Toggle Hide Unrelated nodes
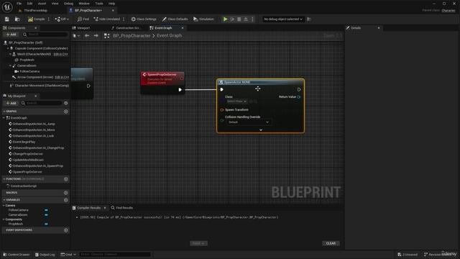Viewport: 460px width, 259px height. 107,19
